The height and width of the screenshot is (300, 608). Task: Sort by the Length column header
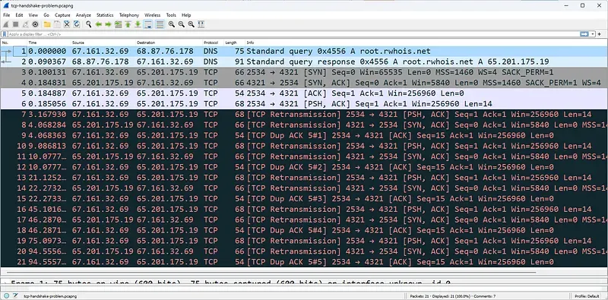[x=234, y=43]
